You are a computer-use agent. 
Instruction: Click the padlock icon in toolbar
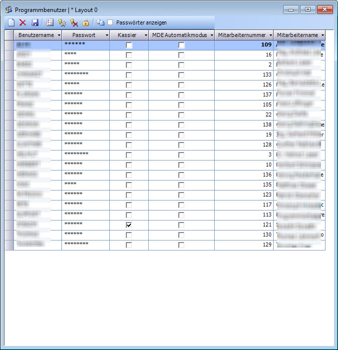85,22
